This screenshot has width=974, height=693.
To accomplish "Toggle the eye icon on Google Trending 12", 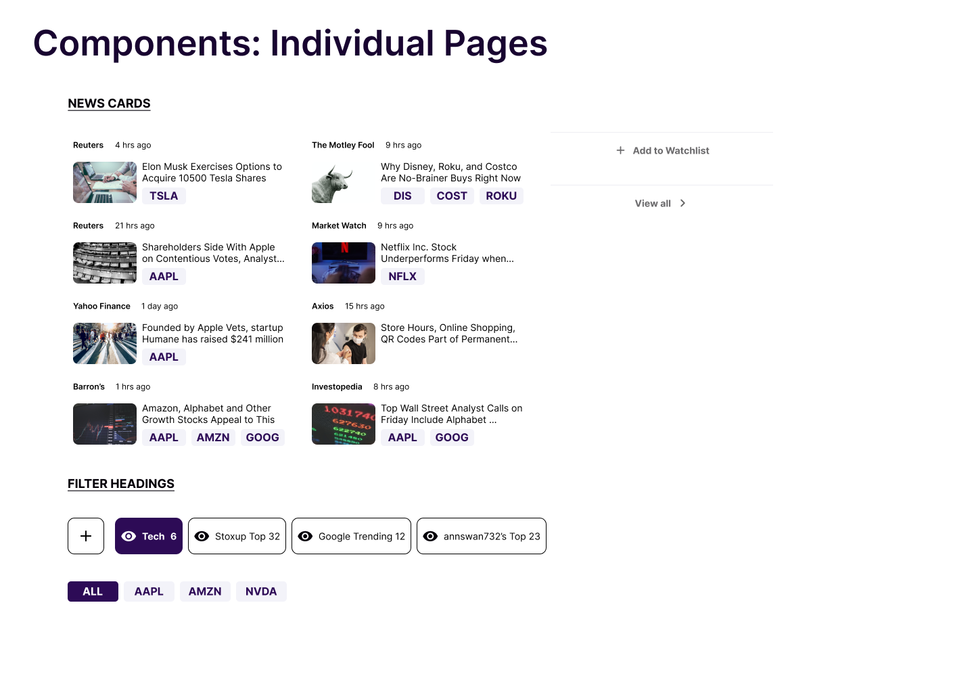I will click(305, 536).
